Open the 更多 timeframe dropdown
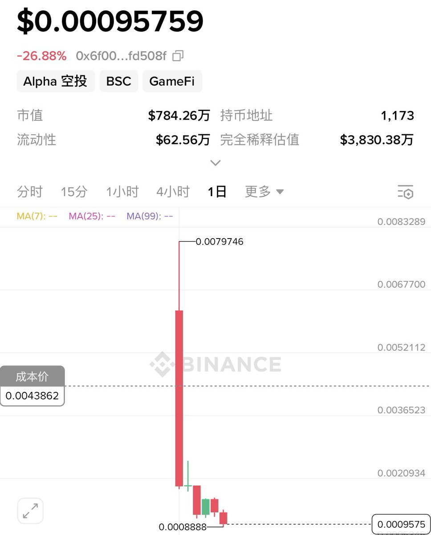The image size is (431, 535). [x=264, y=192]
